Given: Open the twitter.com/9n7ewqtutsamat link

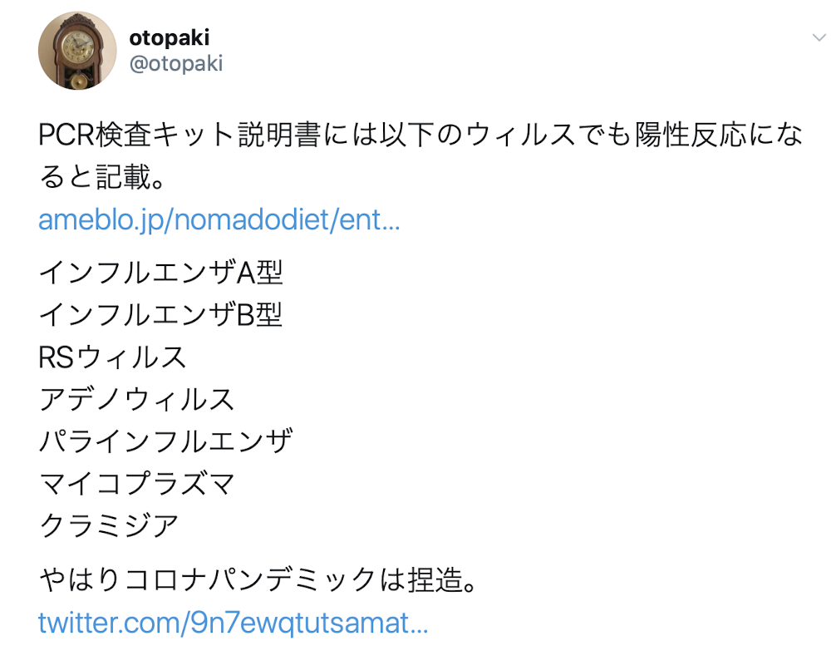Looking at the screenshot, I should click(x=233, y=623).
